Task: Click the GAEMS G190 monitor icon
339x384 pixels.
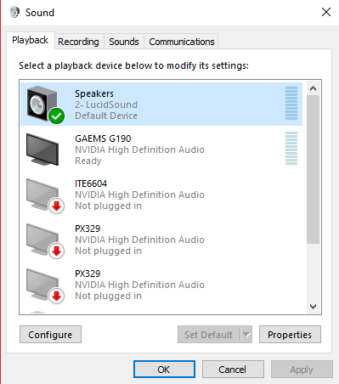Action: click(x=42, y=150)
